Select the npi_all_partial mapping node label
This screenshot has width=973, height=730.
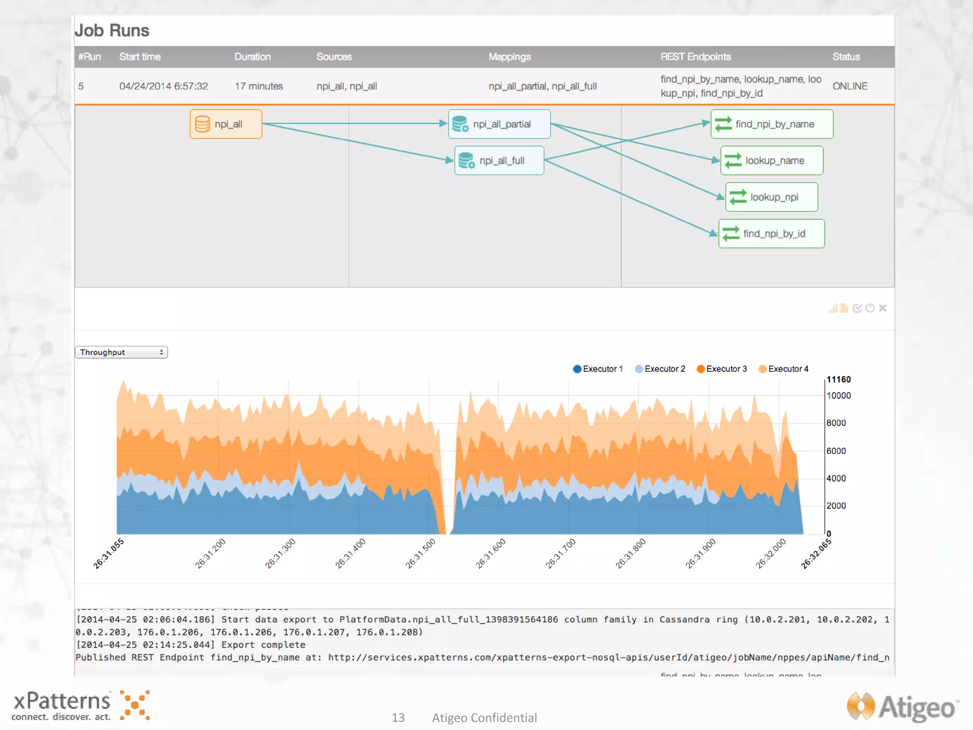point(502,124)
